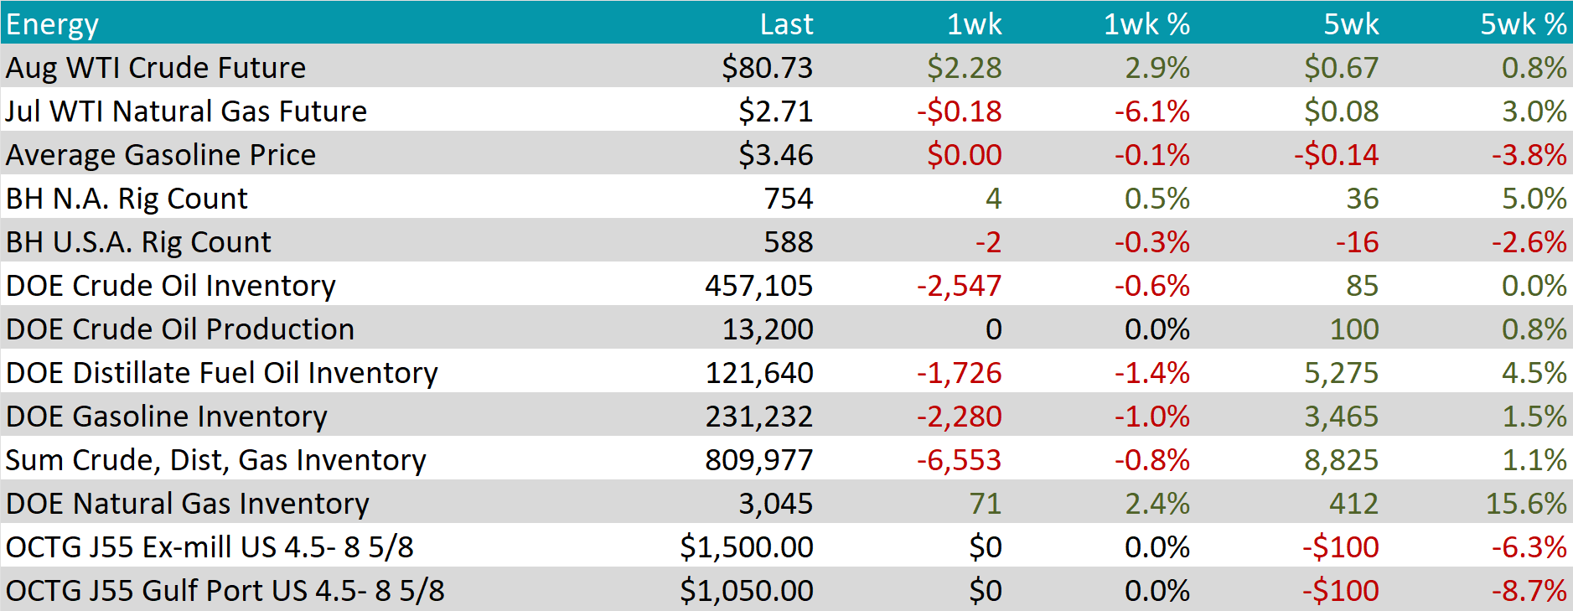Select the -6.1% weekly change value
This screenshot has width=1573, height=611.
coord(1151,111)
